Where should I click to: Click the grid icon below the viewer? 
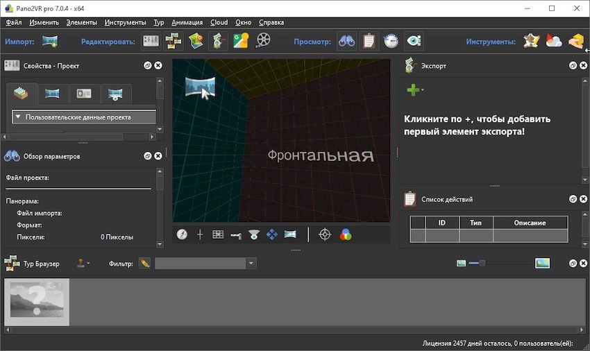218,234
